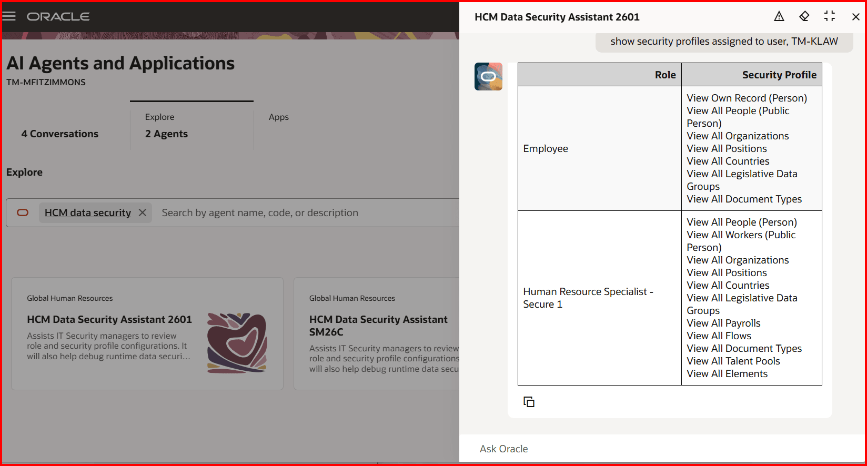Close the HCM Data Security Assistant panel
This screenshot has width=867, height=466.
coord(856,17)
